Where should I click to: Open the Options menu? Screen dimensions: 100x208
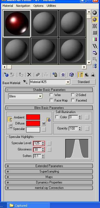[x=38, y=6]
